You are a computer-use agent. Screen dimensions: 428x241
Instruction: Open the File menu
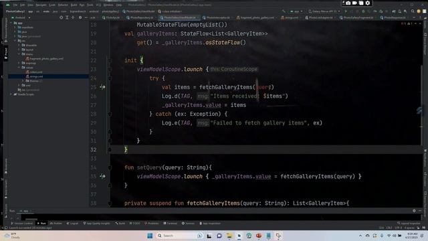pyautogui.click(x=15, y=5)
